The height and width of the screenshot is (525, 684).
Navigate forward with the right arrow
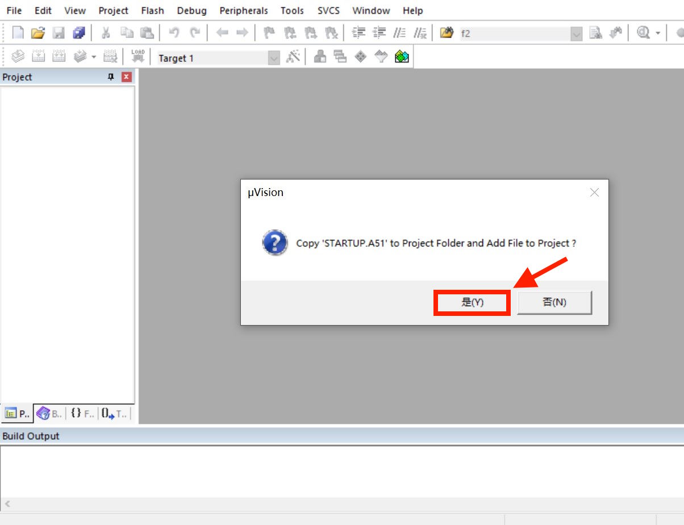[x=242, y=33]
